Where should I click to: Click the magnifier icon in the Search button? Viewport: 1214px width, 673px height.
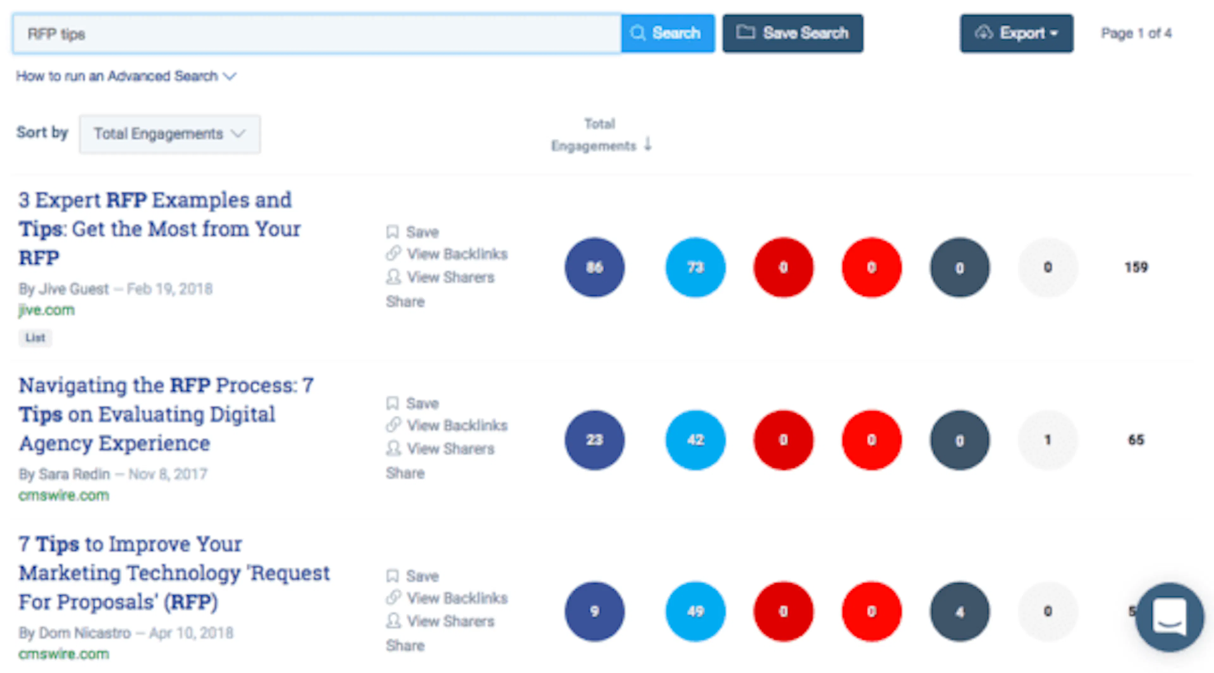638,33
